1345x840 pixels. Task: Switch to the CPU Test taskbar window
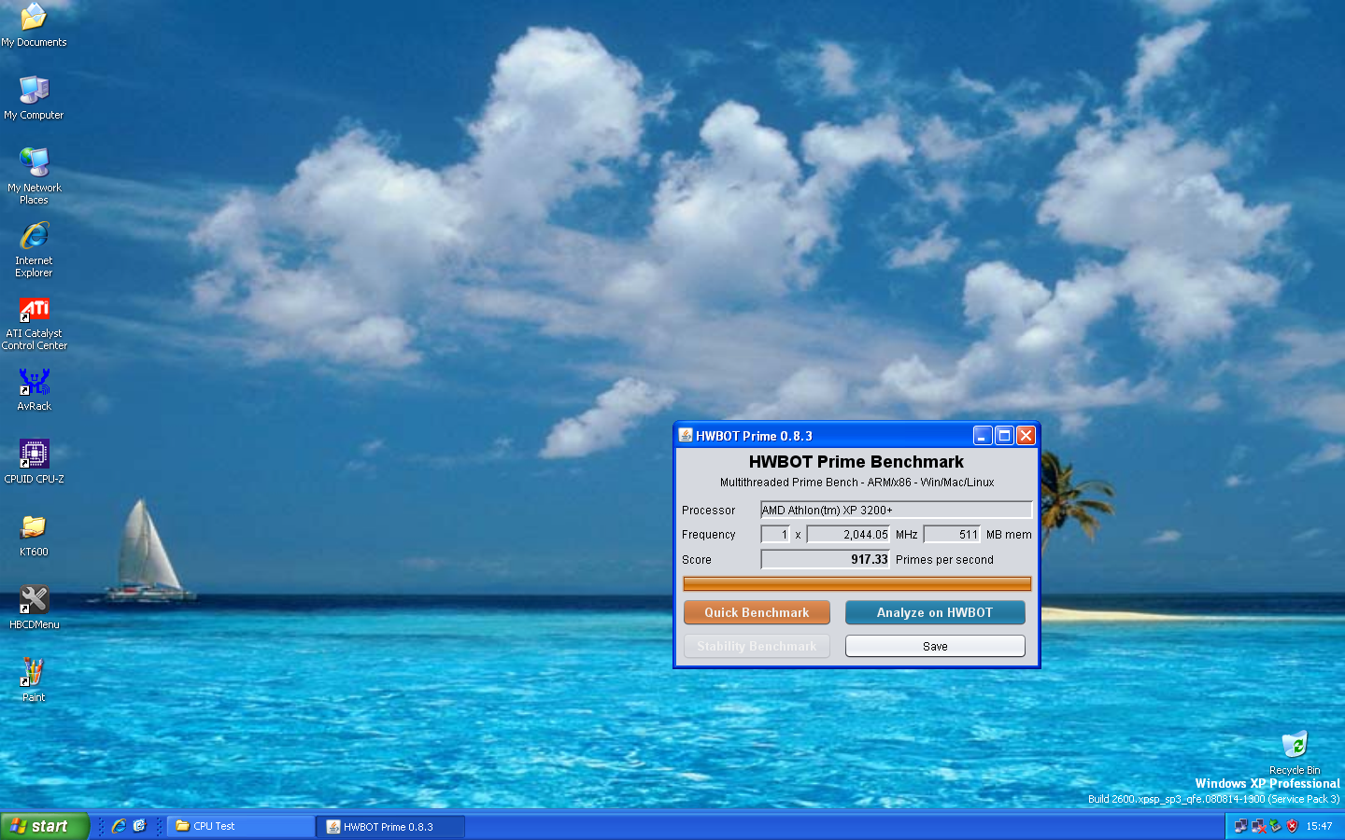pyautogui.click(x=241, y=826)
